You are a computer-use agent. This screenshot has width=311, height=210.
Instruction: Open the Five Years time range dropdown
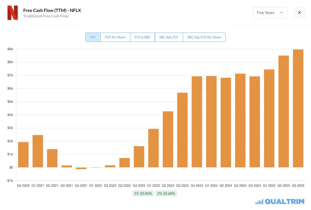(270, 12)
